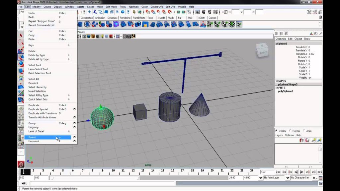This screenshot has height=191, width=340.
Task: Go to end of playback range
Action: pyautogui.click(x=320, y=172)
